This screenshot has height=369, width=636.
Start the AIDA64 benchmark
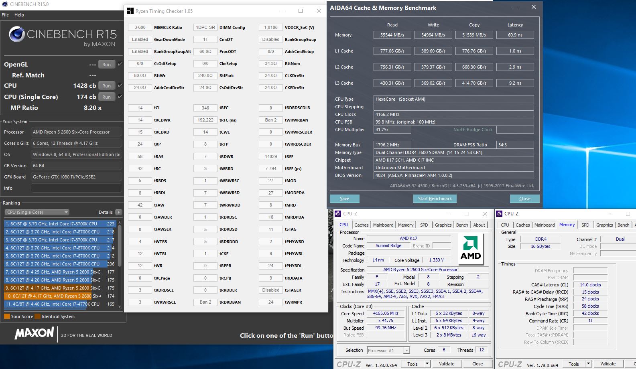coord(435,199)
